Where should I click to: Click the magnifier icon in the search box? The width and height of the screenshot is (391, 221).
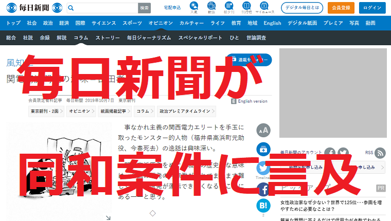point(71,8)
